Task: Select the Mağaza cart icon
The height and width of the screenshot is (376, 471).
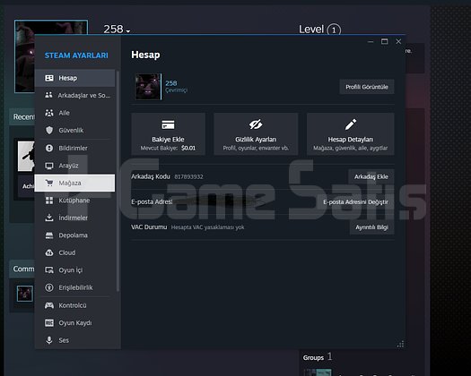Action: (49, 183)
